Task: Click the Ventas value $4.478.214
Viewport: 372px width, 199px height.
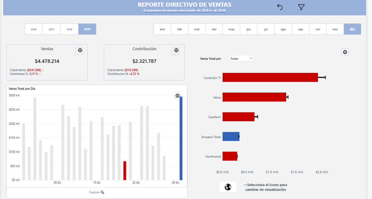Action: coord(47,61)
